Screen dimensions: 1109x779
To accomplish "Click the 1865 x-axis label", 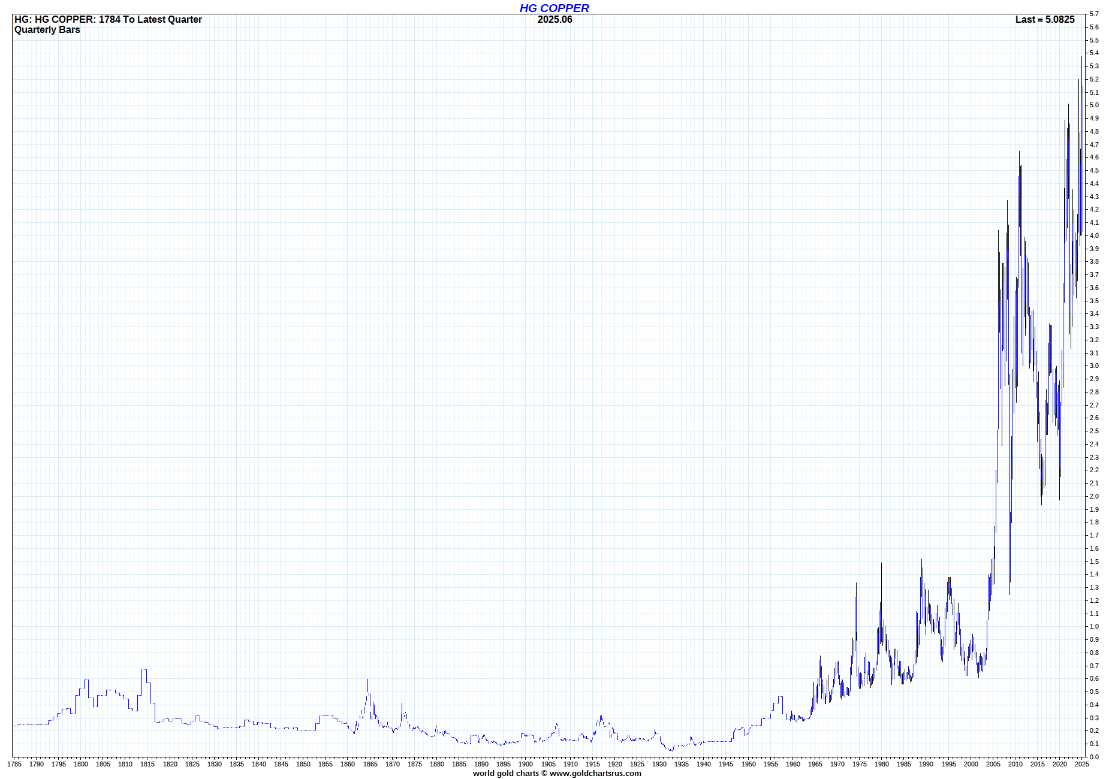I will point(370,764).
